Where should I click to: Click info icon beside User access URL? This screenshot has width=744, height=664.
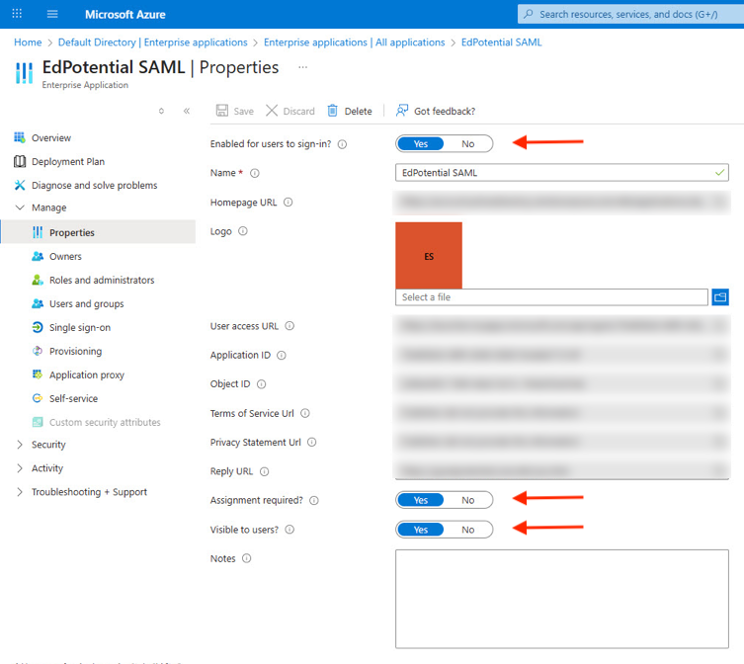click(x=289, y=326)
